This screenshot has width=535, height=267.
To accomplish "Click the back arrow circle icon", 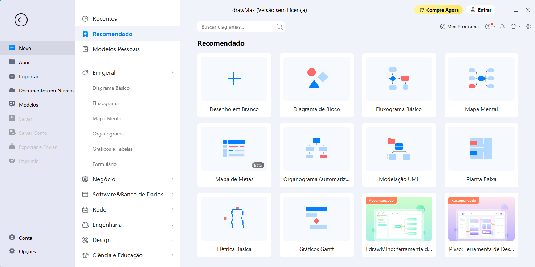I will pyautogui.click(x=21, y=20).
